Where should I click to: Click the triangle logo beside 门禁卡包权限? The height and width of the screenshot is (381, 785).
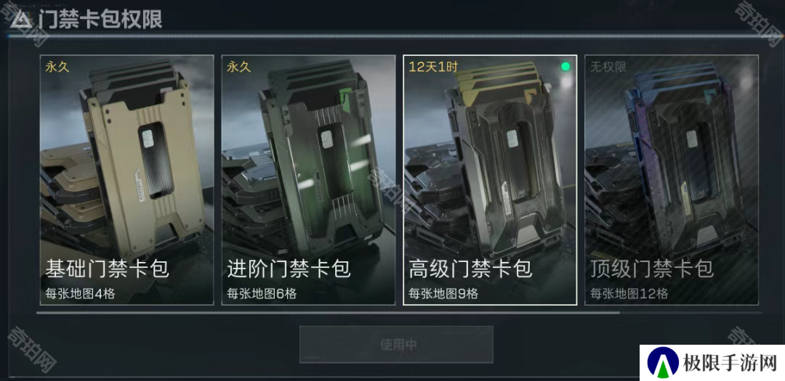point(20,20)
